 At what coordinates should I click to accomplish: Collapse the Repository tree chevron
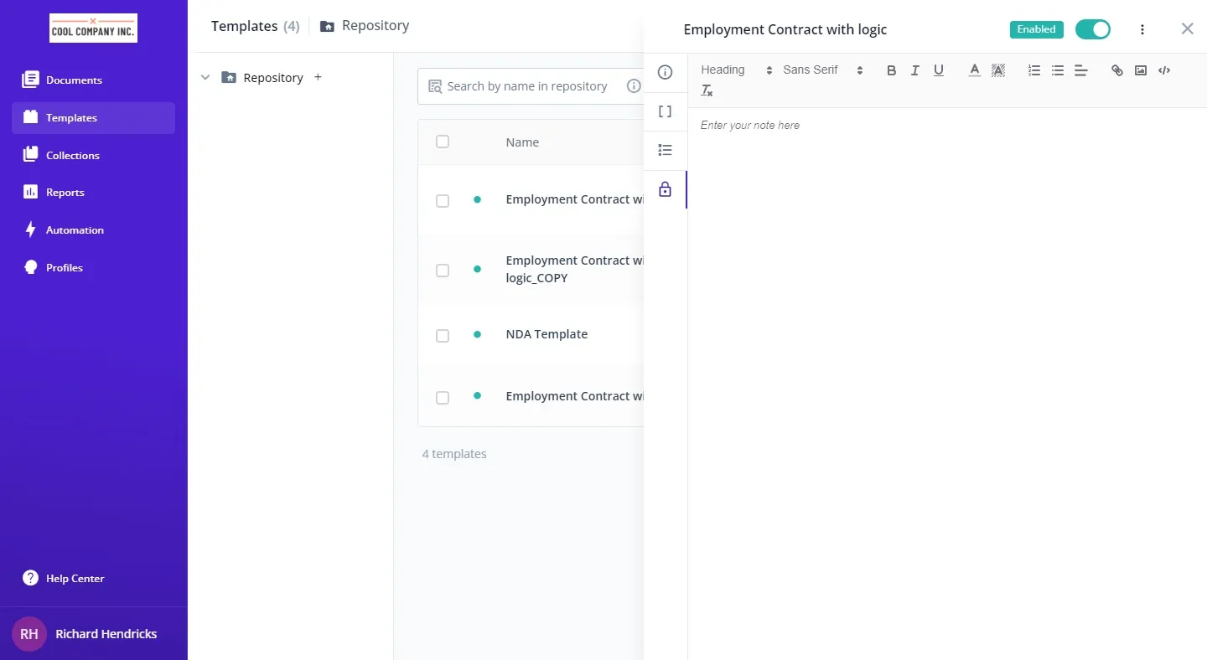205,78
